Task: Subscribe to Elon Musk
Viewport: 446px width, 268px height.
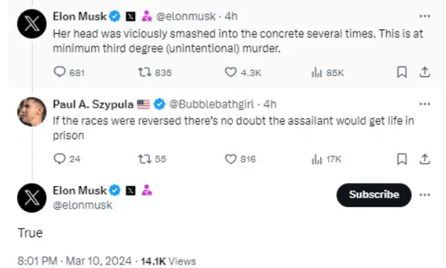Action: click(374, 195)
